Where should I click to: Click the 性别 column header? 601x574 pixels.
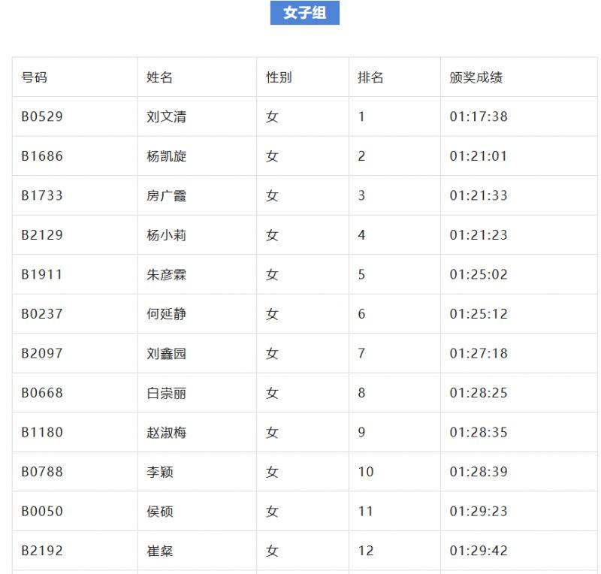(277, 77)
